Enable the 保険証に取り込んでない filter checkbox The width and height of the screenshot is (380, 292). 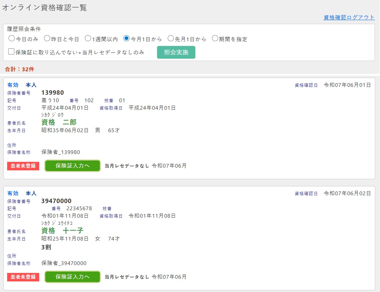click(11, 52)
